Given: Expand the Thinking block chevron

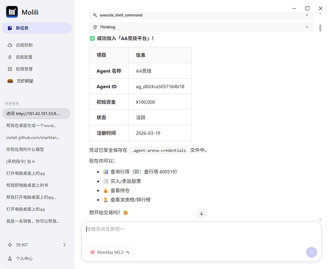Looking at the screenshot, I should [307, 27].
